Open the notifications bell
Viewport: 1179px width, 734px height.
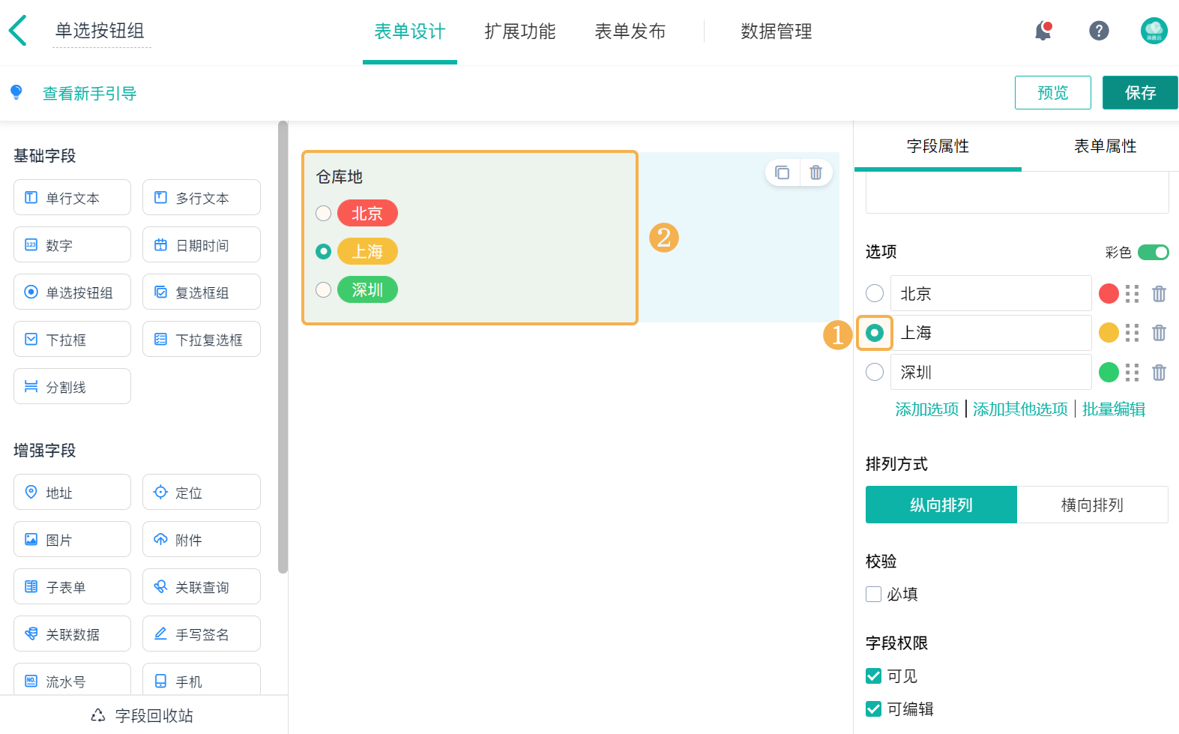pos(1043,31)
